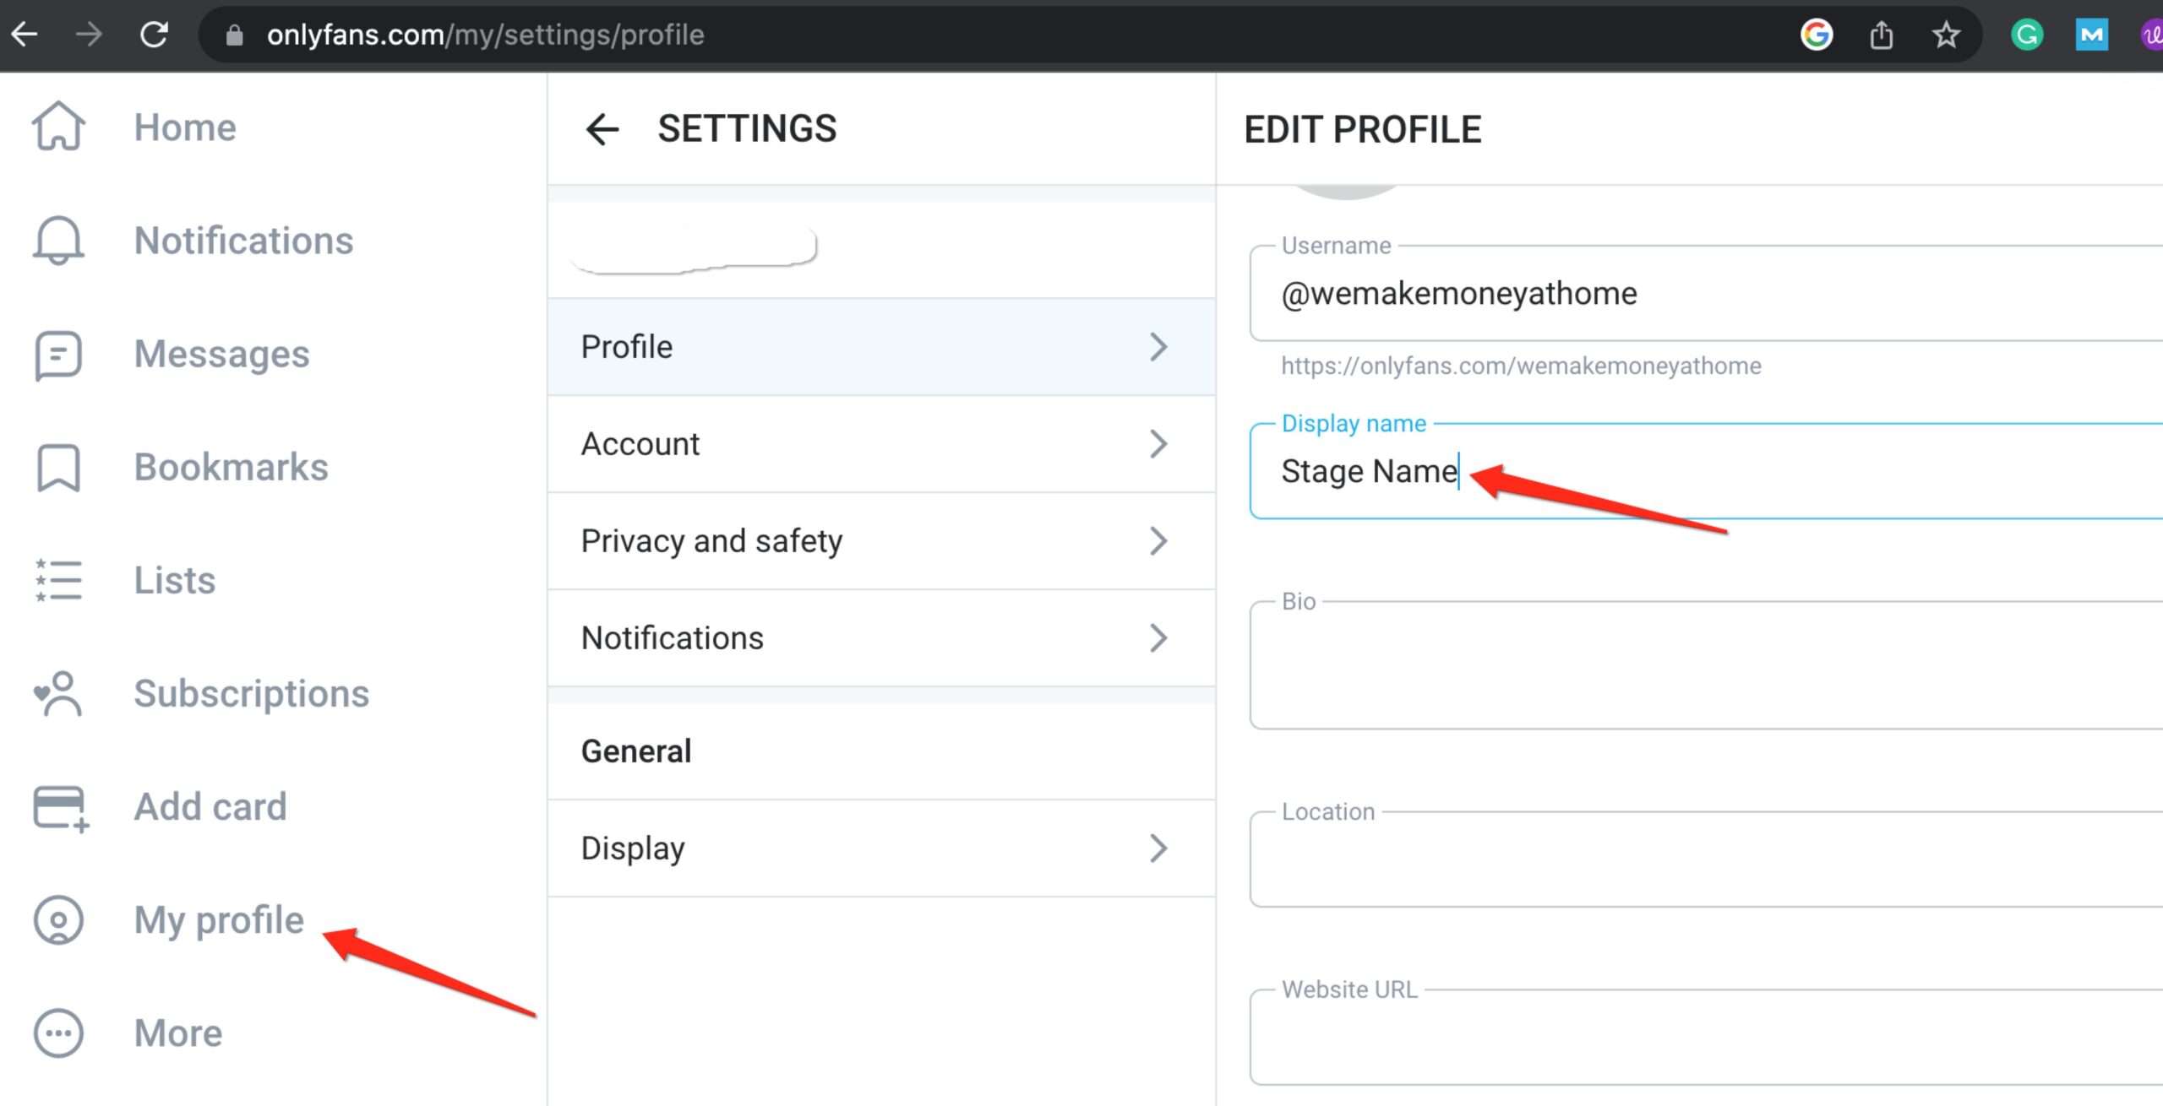Click the back arrow in Settings

point(601,128)
